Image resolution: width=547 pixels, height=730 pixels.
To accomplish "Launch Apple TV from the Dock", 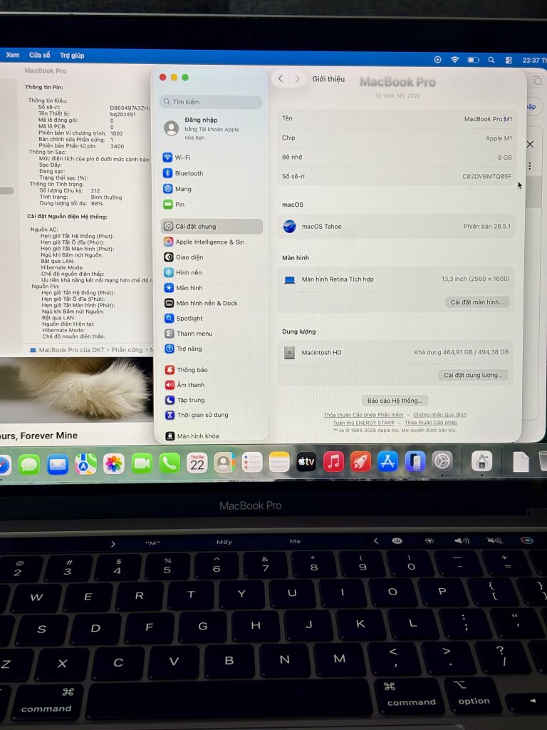I will pyautogui.click(x=306, y=462).
